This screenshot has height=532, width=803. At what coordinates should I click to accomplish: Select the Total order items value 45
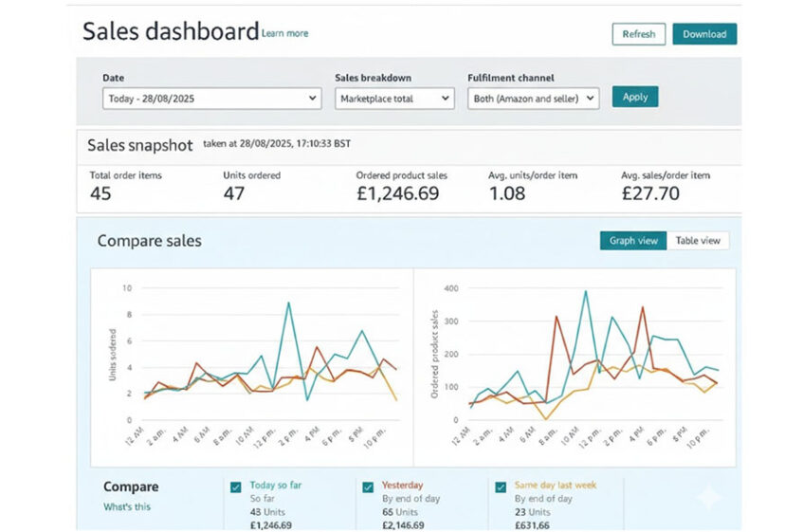(x=100, y=193)
